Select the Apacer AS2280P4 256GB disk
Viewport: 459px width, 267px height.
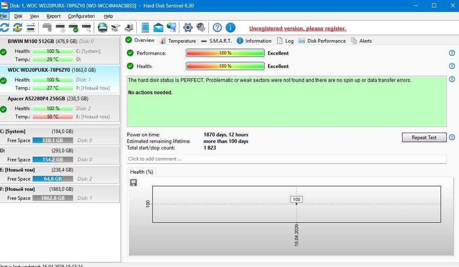(x=60, y=108)
